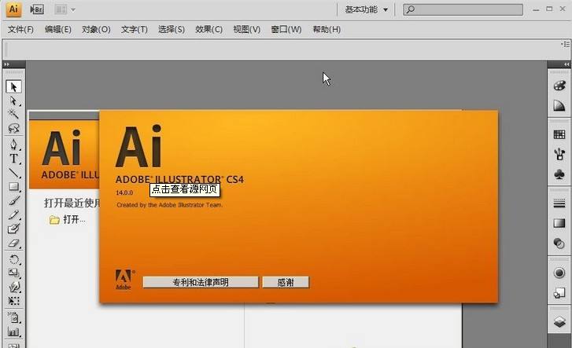Open the Transparency panel
Image resolution: width=572 pixels, height=348 pixels.
pos(559,243)
